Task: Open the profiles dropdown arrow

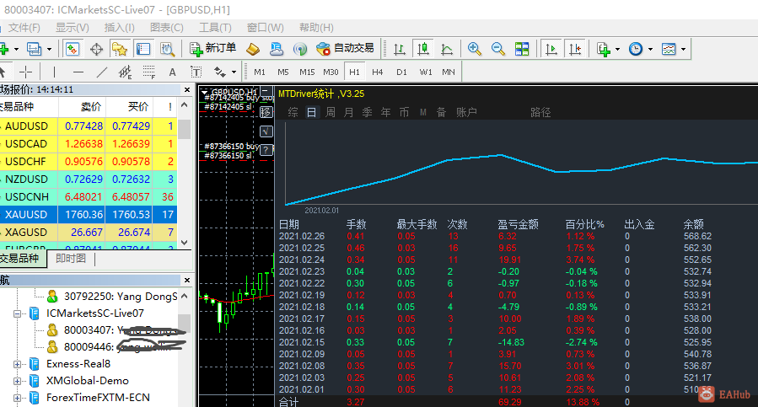Action: coord(49,50)
